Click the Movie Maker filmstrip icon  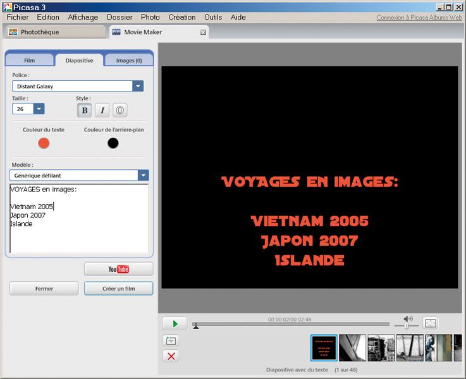pos(116,32)
